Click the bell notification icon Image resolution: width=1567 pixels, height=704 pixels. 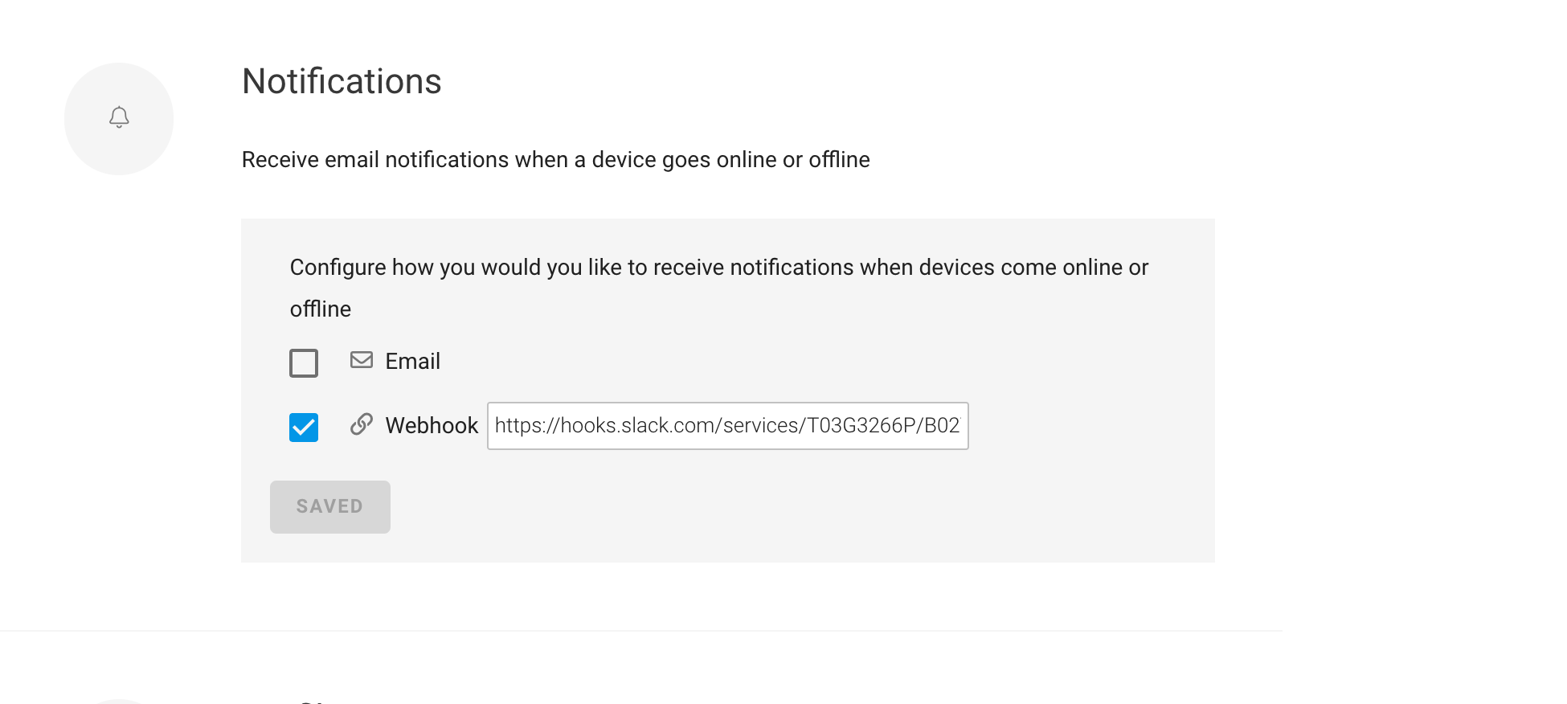tap(119, 117)
